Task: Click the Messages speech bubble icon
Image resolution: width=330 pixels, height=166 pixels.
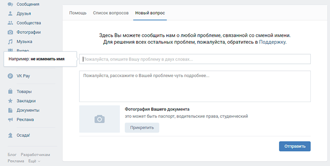Action: pyautogui.click(x=10, y=4)
